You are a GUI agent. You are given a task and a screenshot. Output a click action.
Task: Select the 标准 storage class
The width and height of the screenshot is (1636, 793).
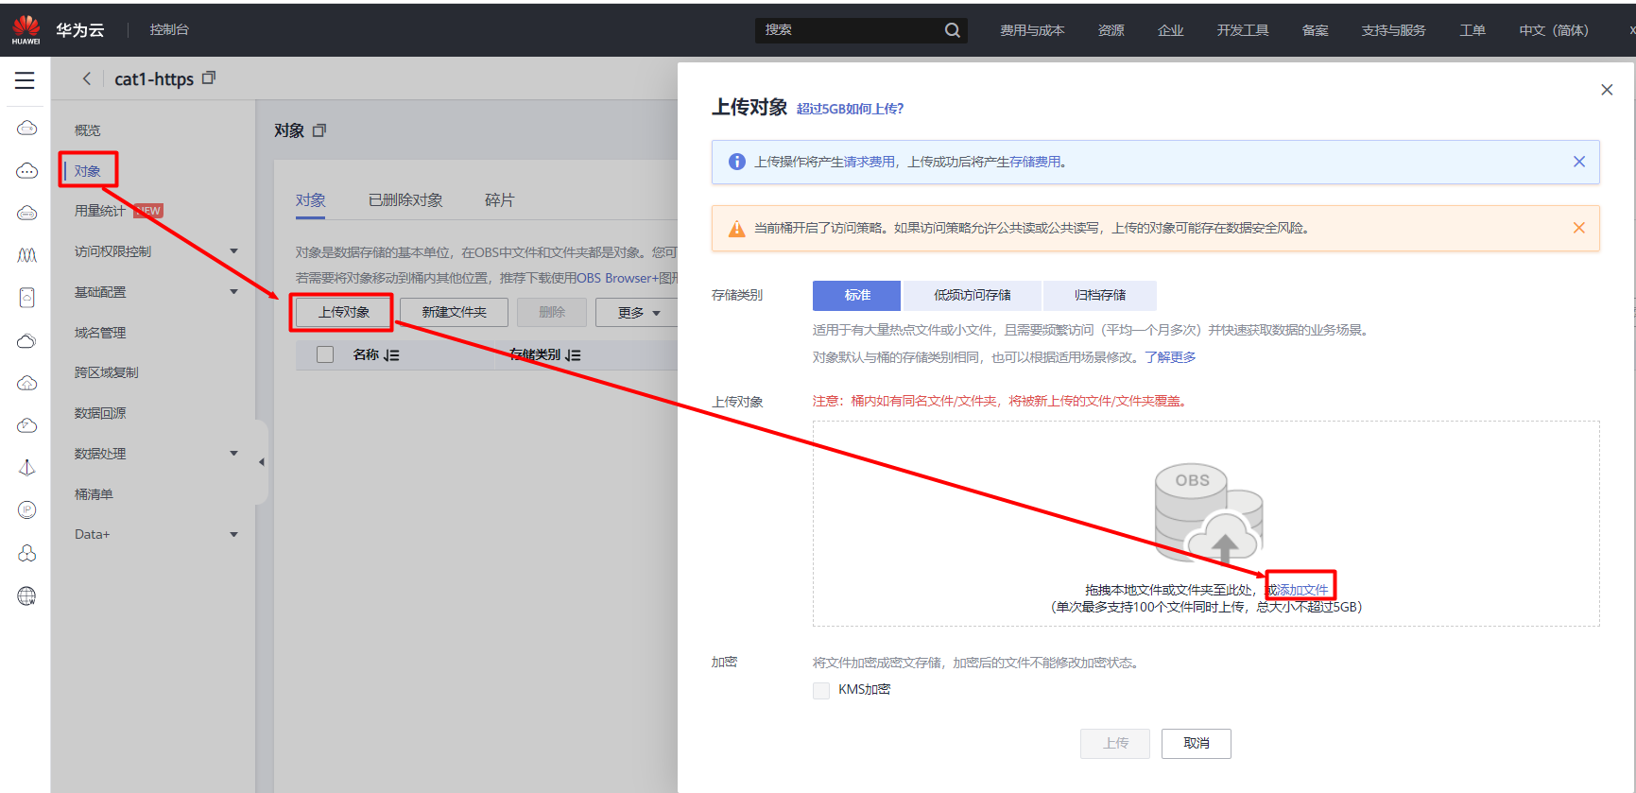click(857, 296)
